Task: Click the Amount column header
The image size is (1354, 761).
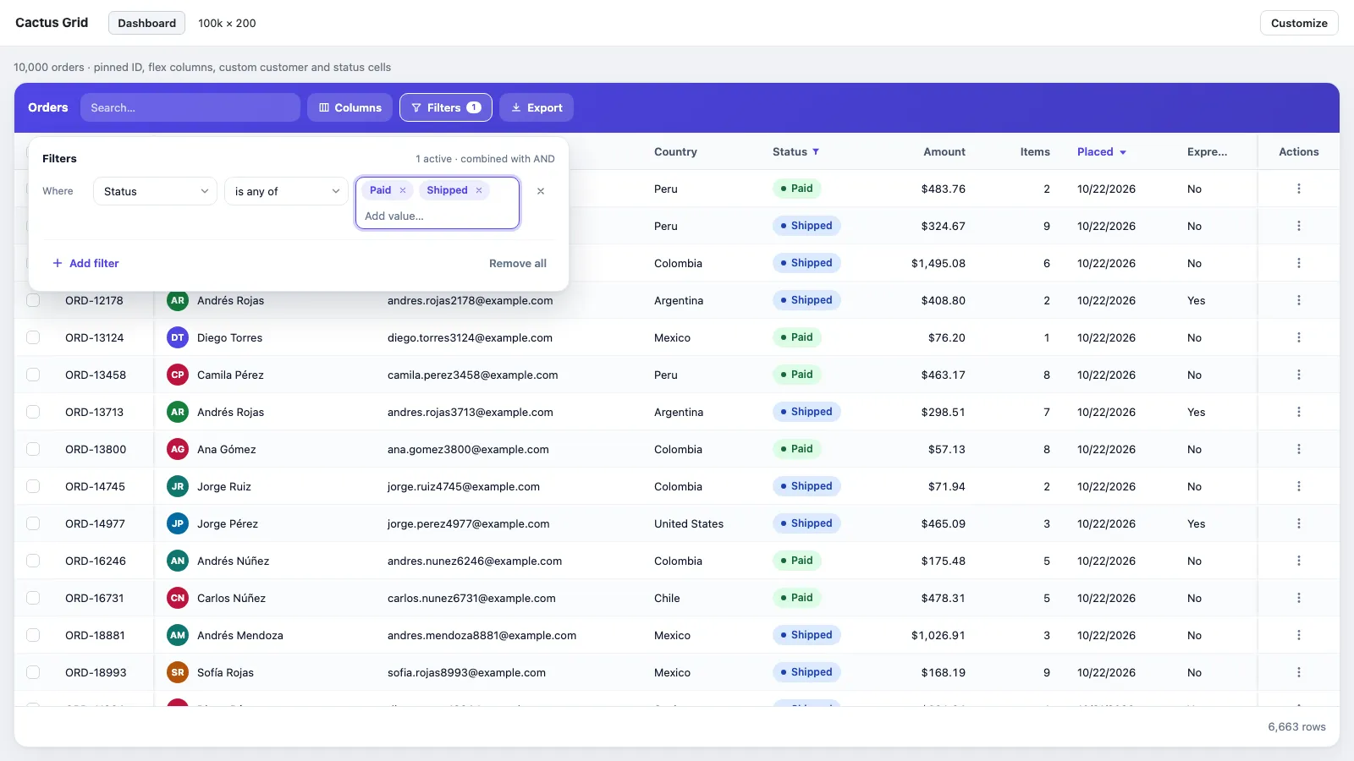Action: click(944, 152)
